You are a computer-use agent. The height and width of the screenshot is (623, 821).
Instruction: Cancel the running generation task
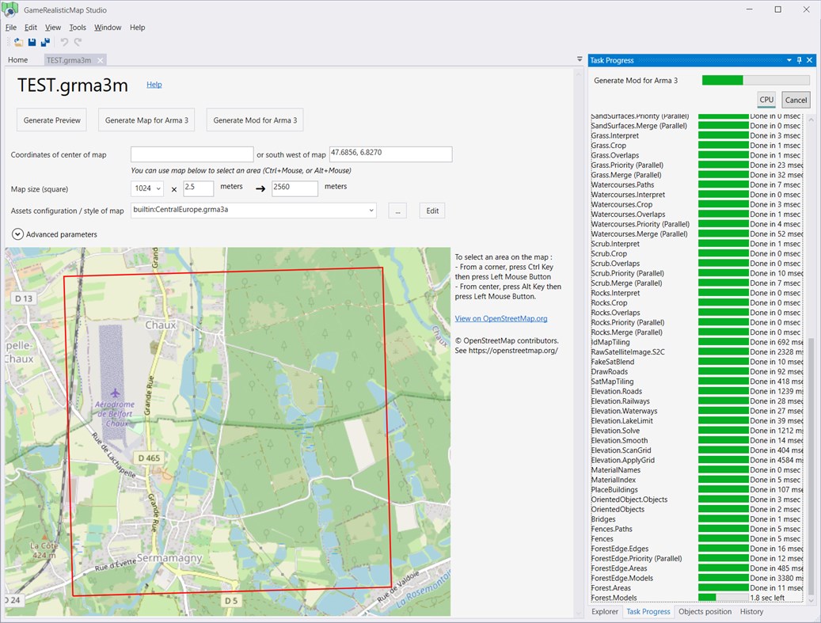796,100
